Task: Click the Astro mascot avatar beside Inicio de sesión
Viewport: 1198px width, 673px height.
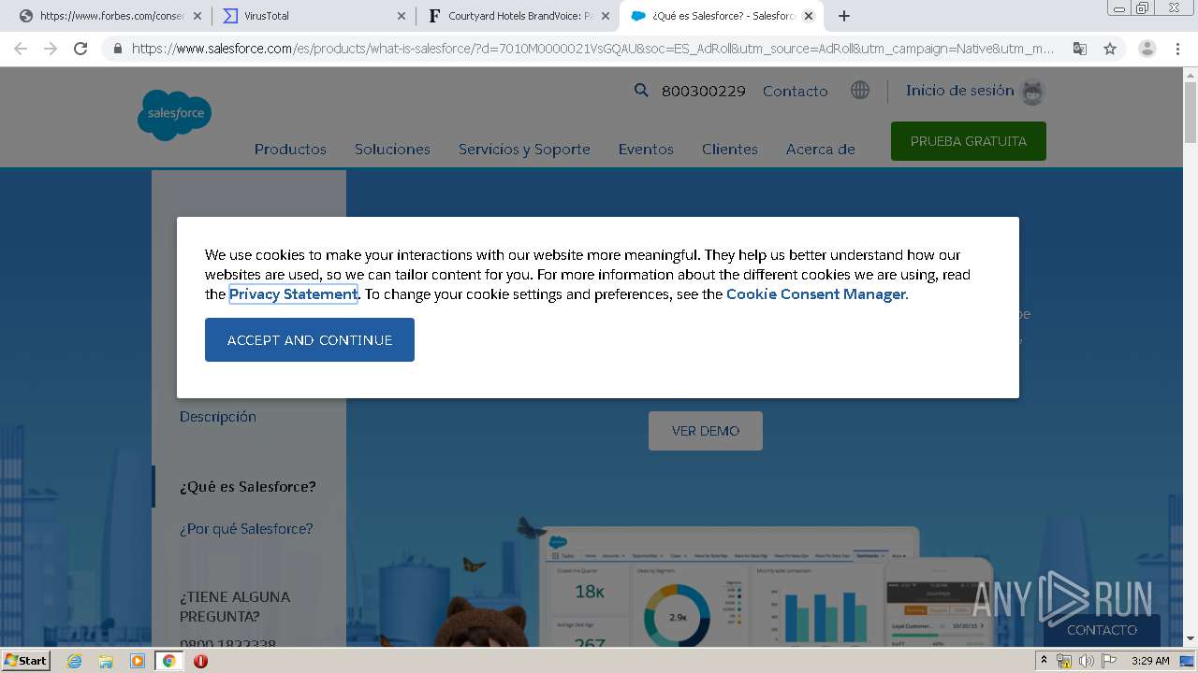Action: tap(1032, 92)
